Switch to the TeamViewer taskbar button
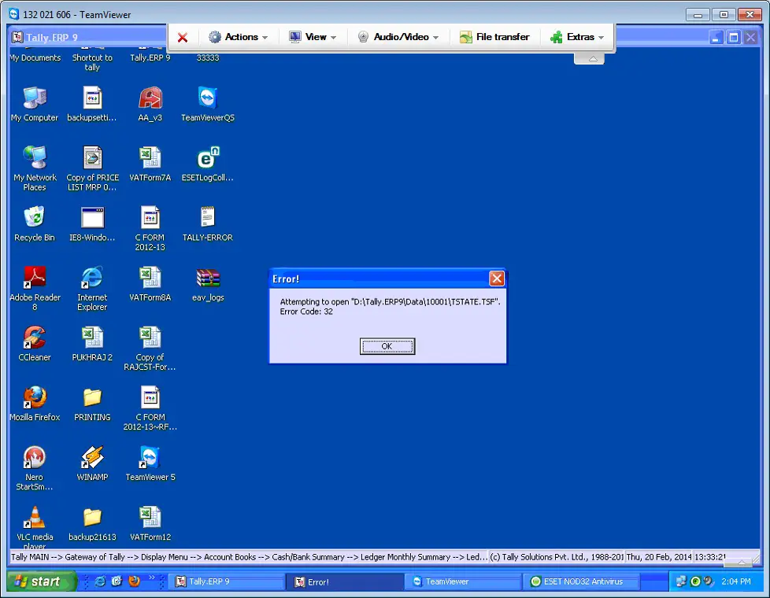 pyautogui.click(x=463, y=581)
